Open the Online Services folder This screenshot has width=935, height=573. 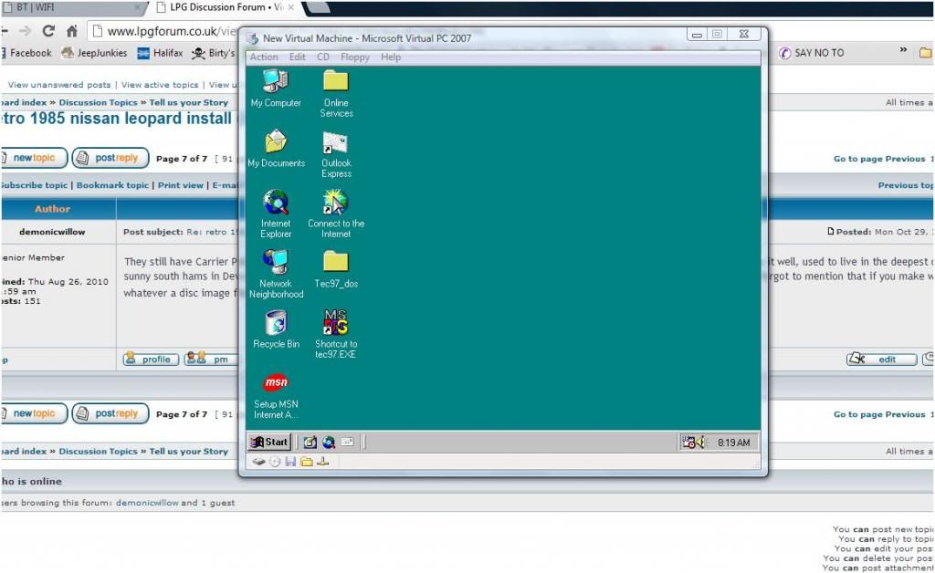[x=336, y=93]
